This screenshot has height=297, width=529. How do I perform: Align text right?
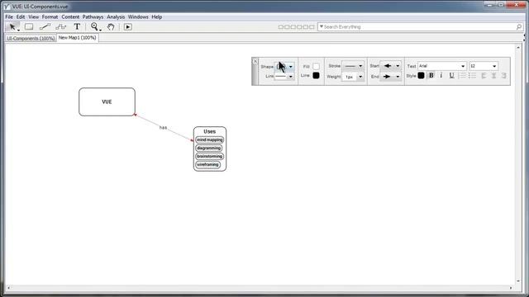[504, 75]
